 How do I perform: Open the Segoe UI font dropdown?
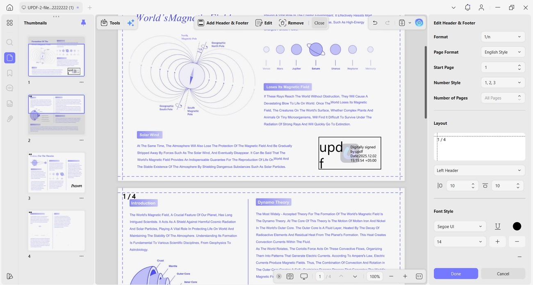coord(460,226)
